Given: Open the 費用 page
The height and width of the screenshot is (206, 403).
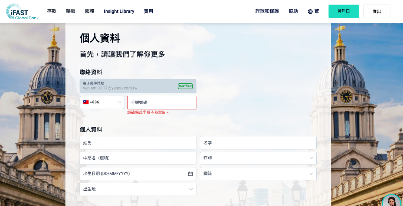Looking at the screenshot, I should click(149, 11).
